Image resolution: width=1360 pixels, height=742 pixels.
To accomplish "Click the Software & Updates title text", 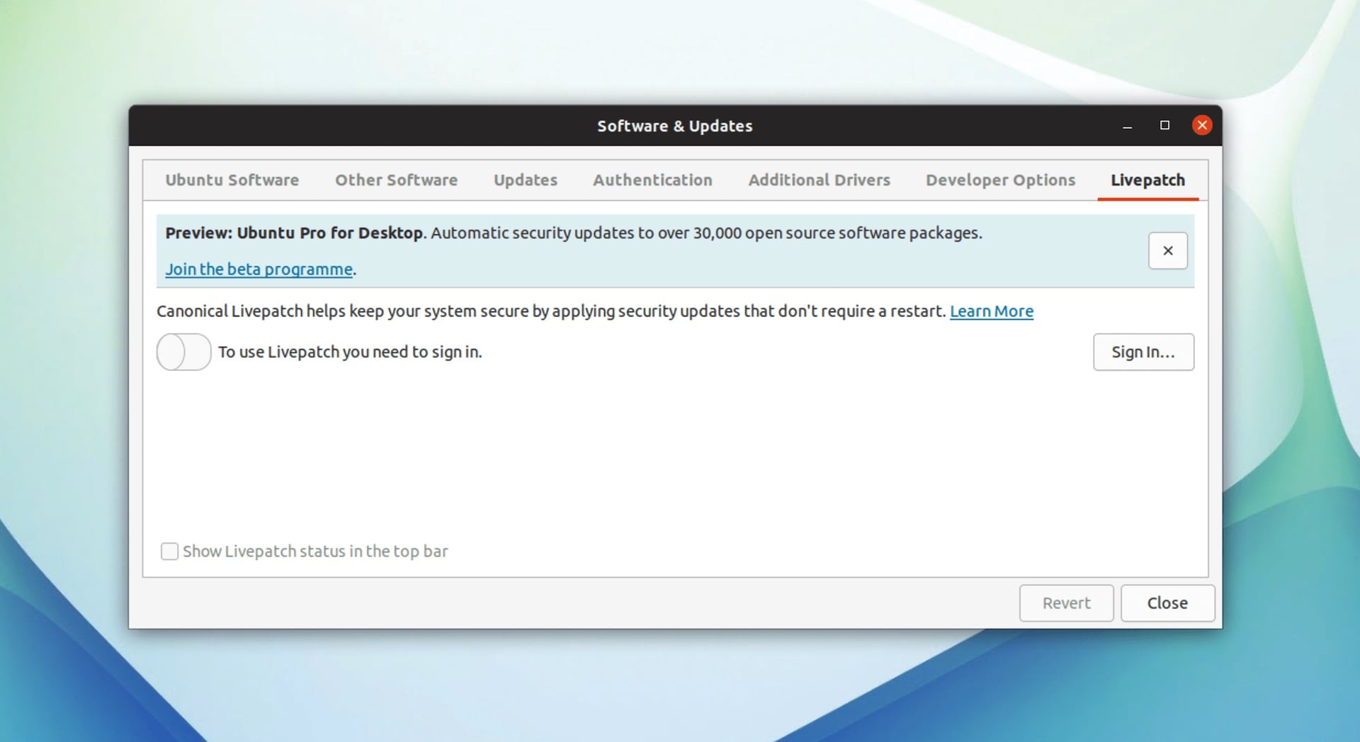I will (674, 126).
